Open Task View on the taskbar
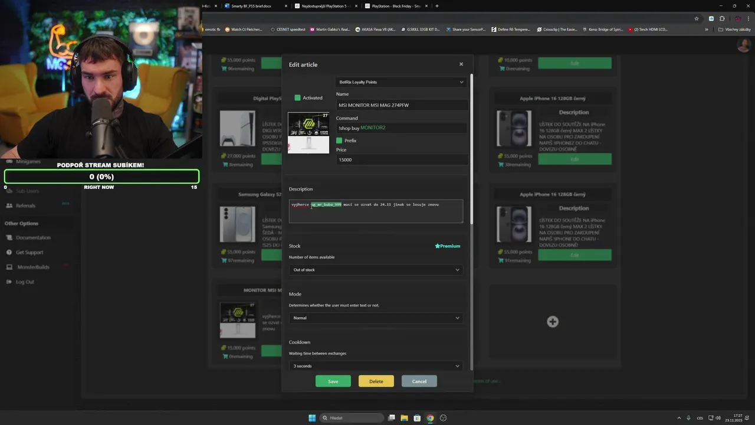 click(391, 418)
